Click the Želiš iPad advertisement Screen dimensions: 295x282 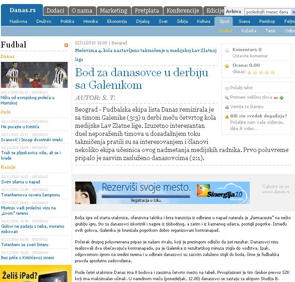coord(36,273)
